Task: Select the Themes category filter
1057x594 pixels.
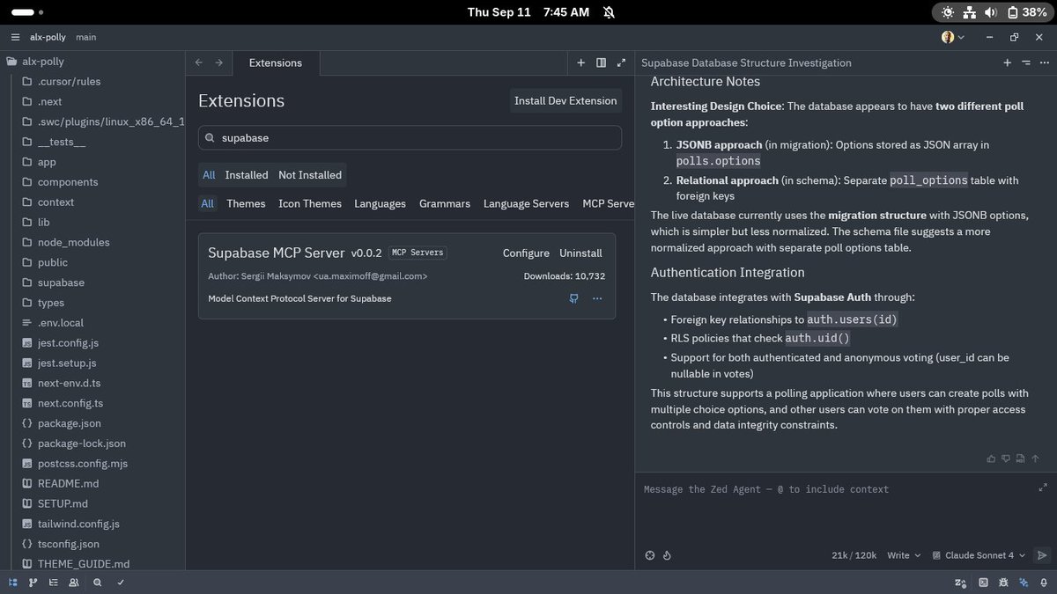Action: click(245, 203)
